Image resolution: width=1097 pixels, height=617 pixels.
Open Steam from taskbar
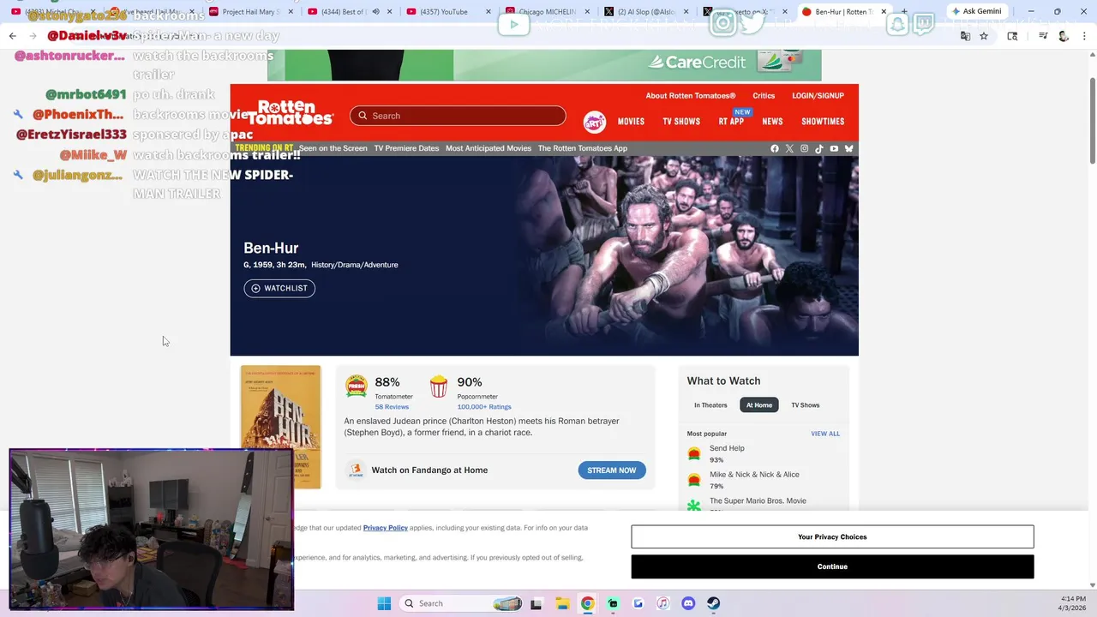pos(713,603)
